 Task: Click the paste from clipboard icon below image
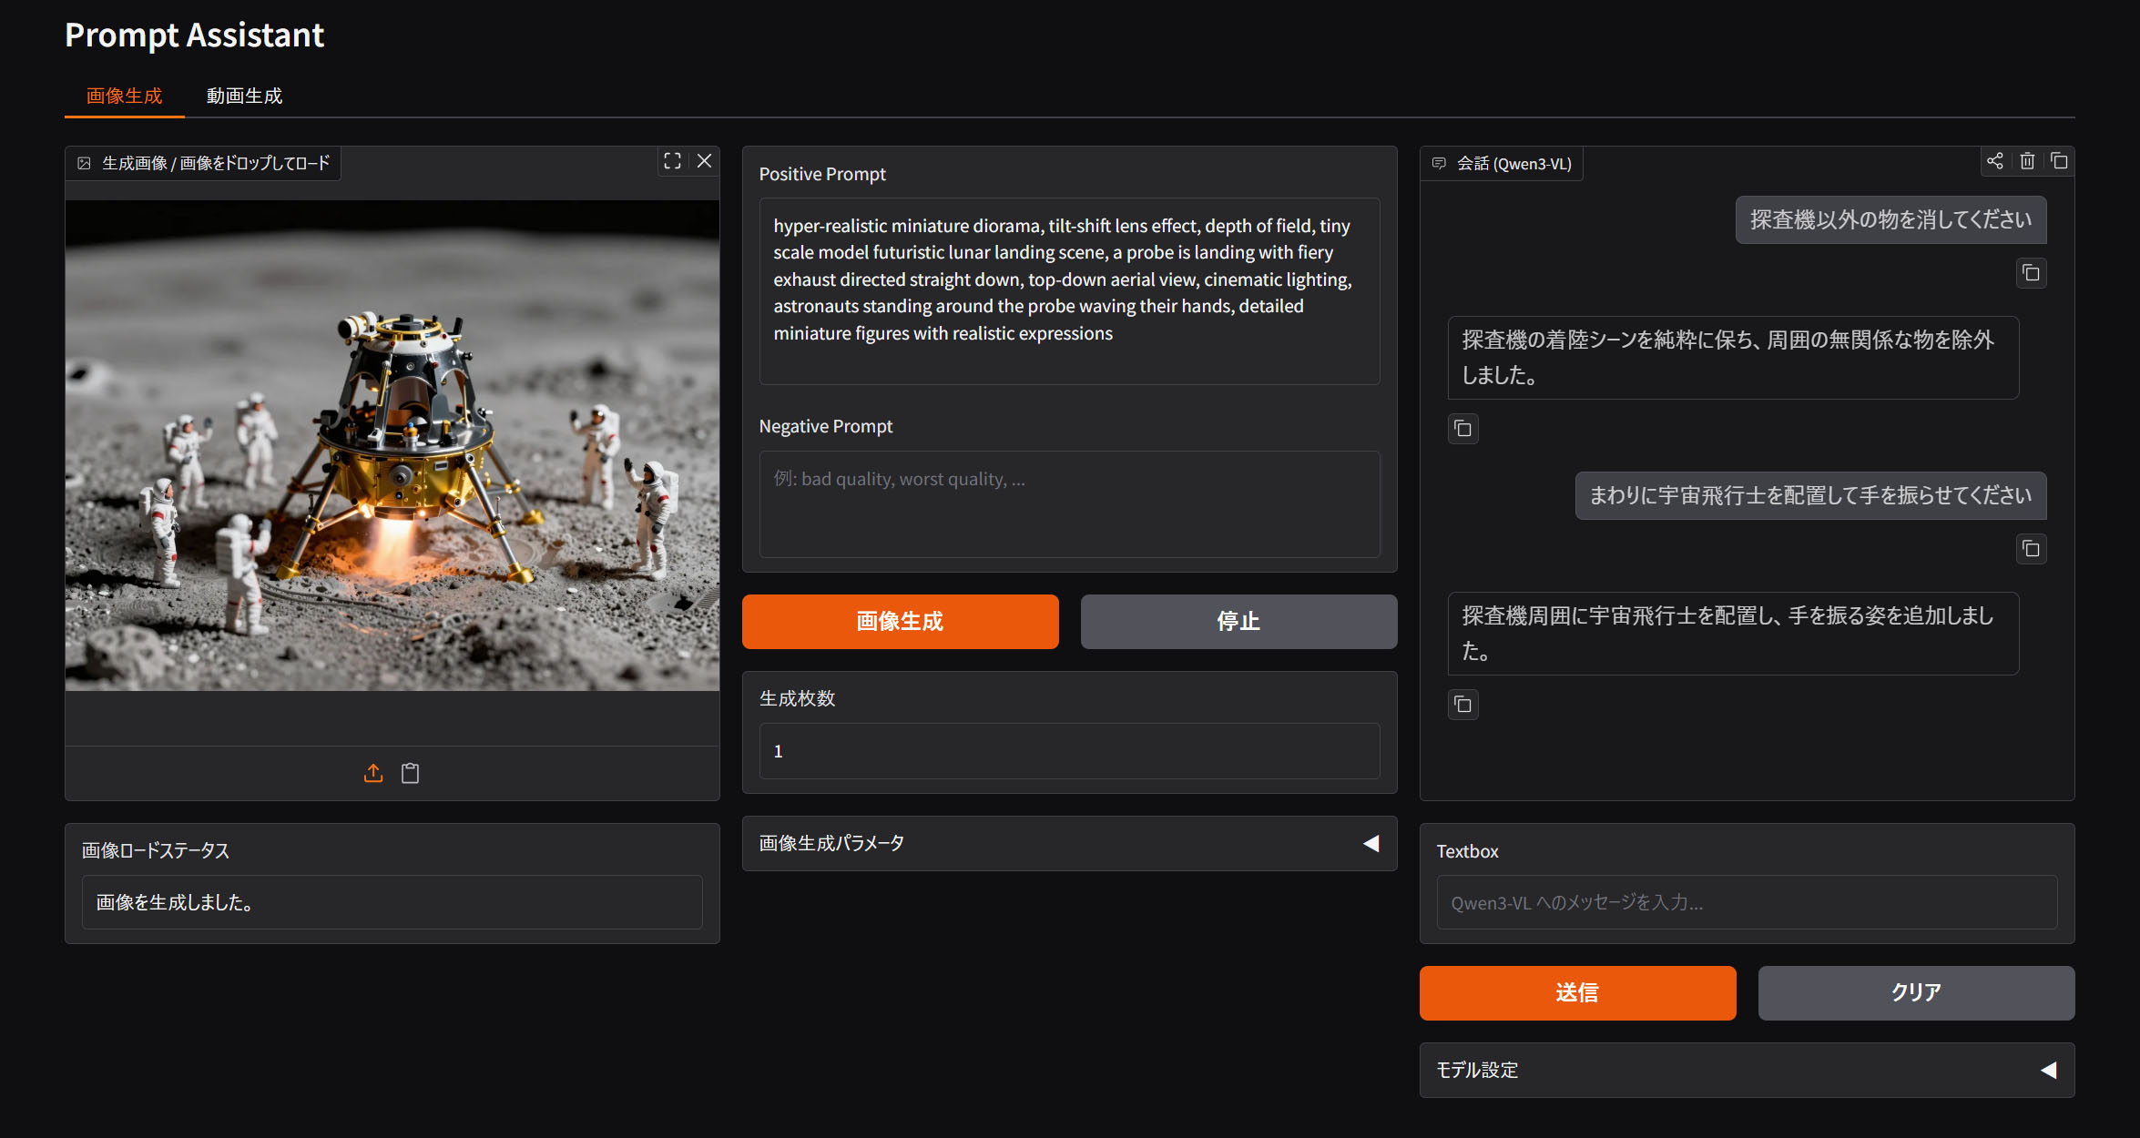(x=411, y=773)
